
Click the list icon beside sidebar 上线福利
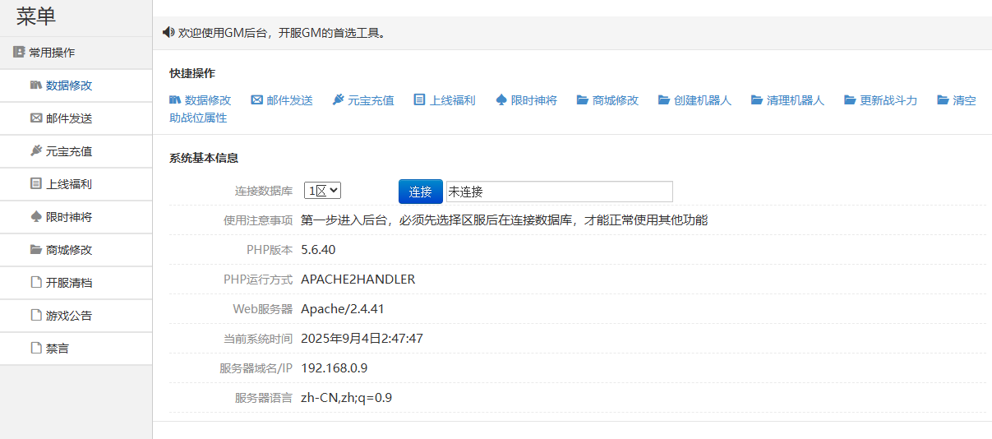point(35,183)
